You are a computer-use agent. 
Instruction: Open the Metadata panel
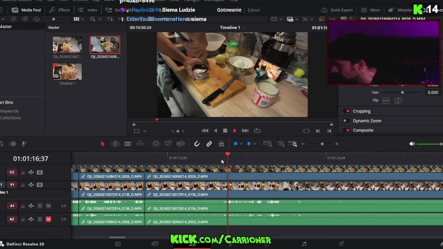(x=401, y=10)
